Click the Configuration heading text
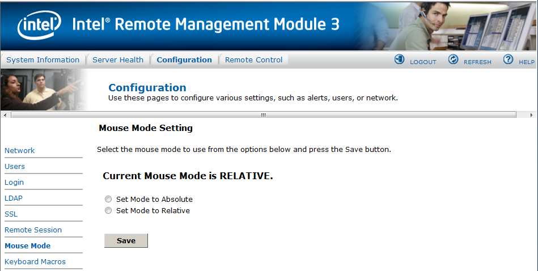The width and height of the screenshot is (538, 271). (147, 87)
